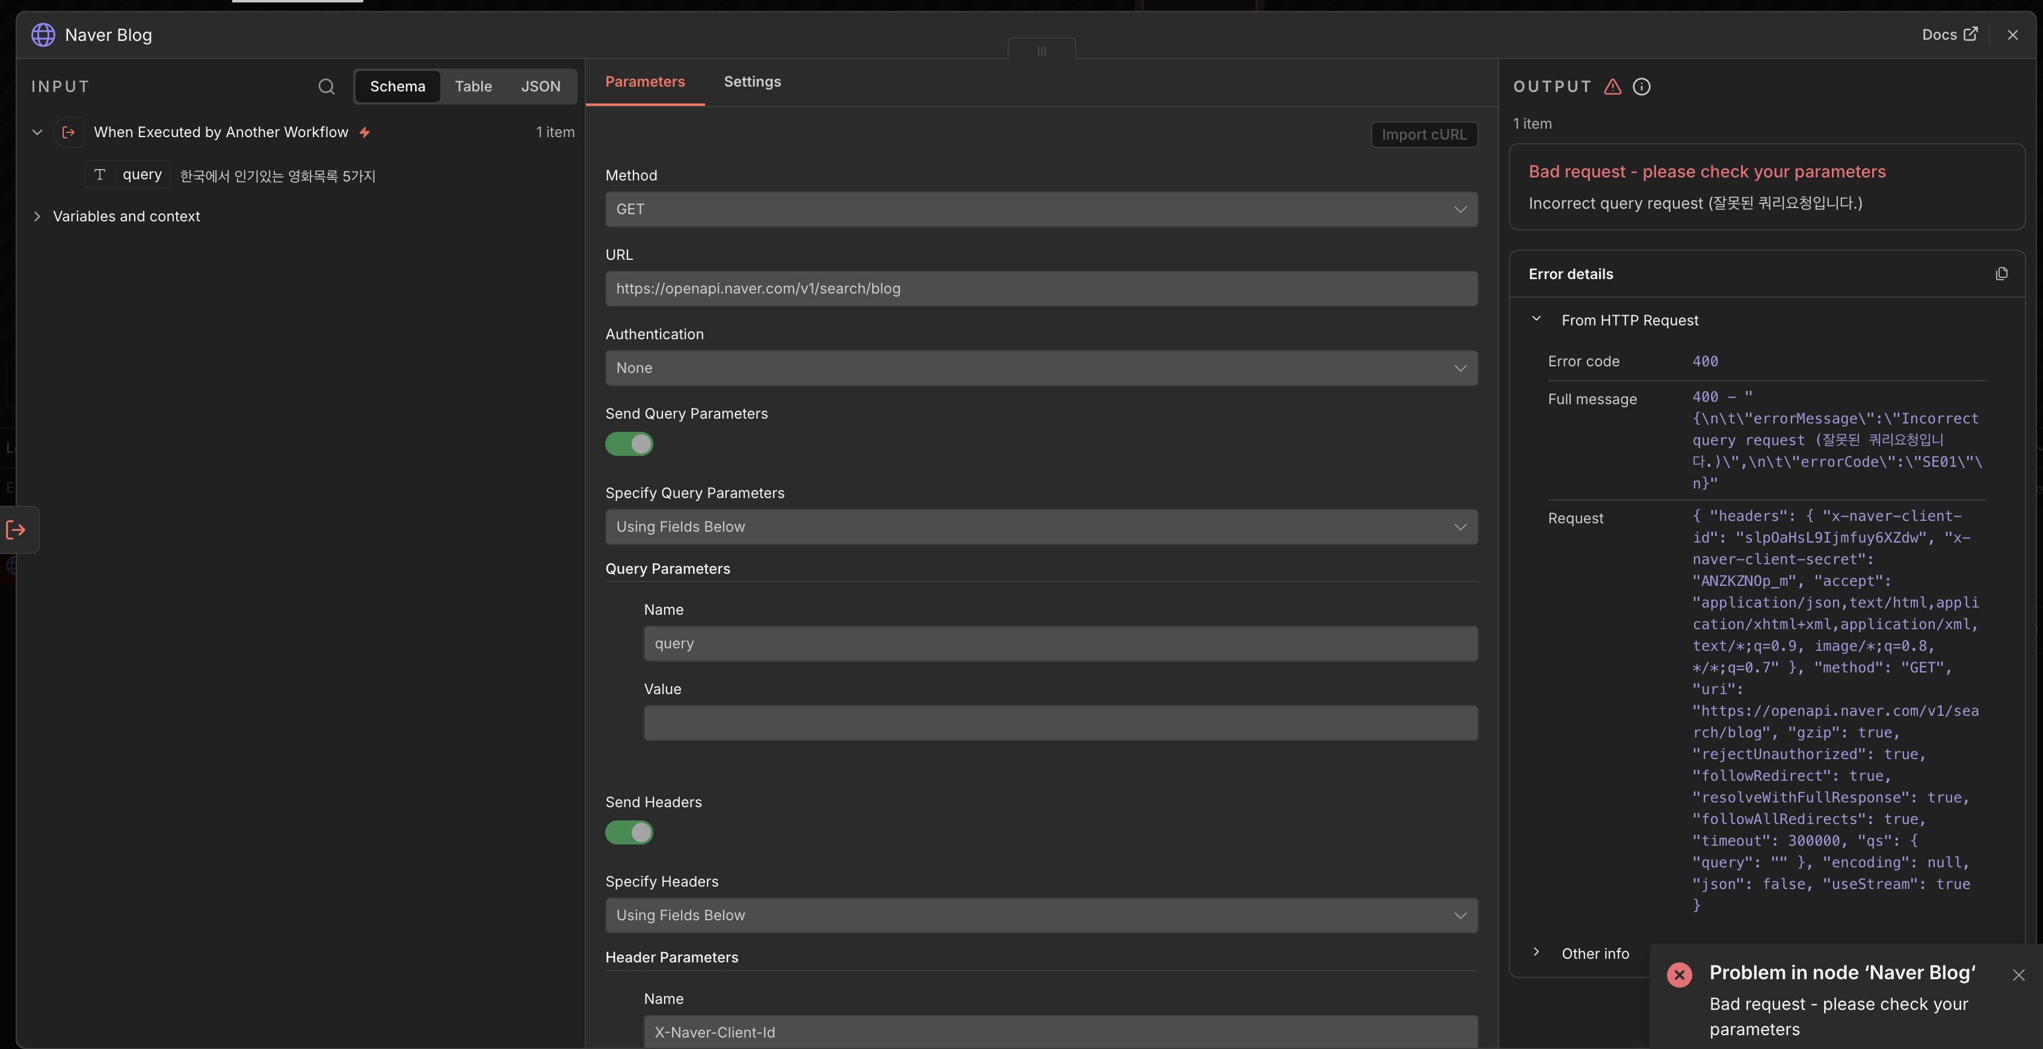Click the search icon in the INPUT panel
This screenshot has height=1049, width=2043.
tap(326, 87)
